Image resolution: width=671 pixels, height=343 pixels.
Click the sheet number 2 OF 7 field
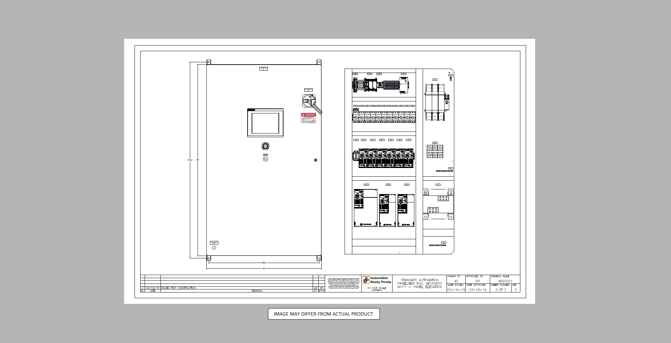click(x=500, y=290)
